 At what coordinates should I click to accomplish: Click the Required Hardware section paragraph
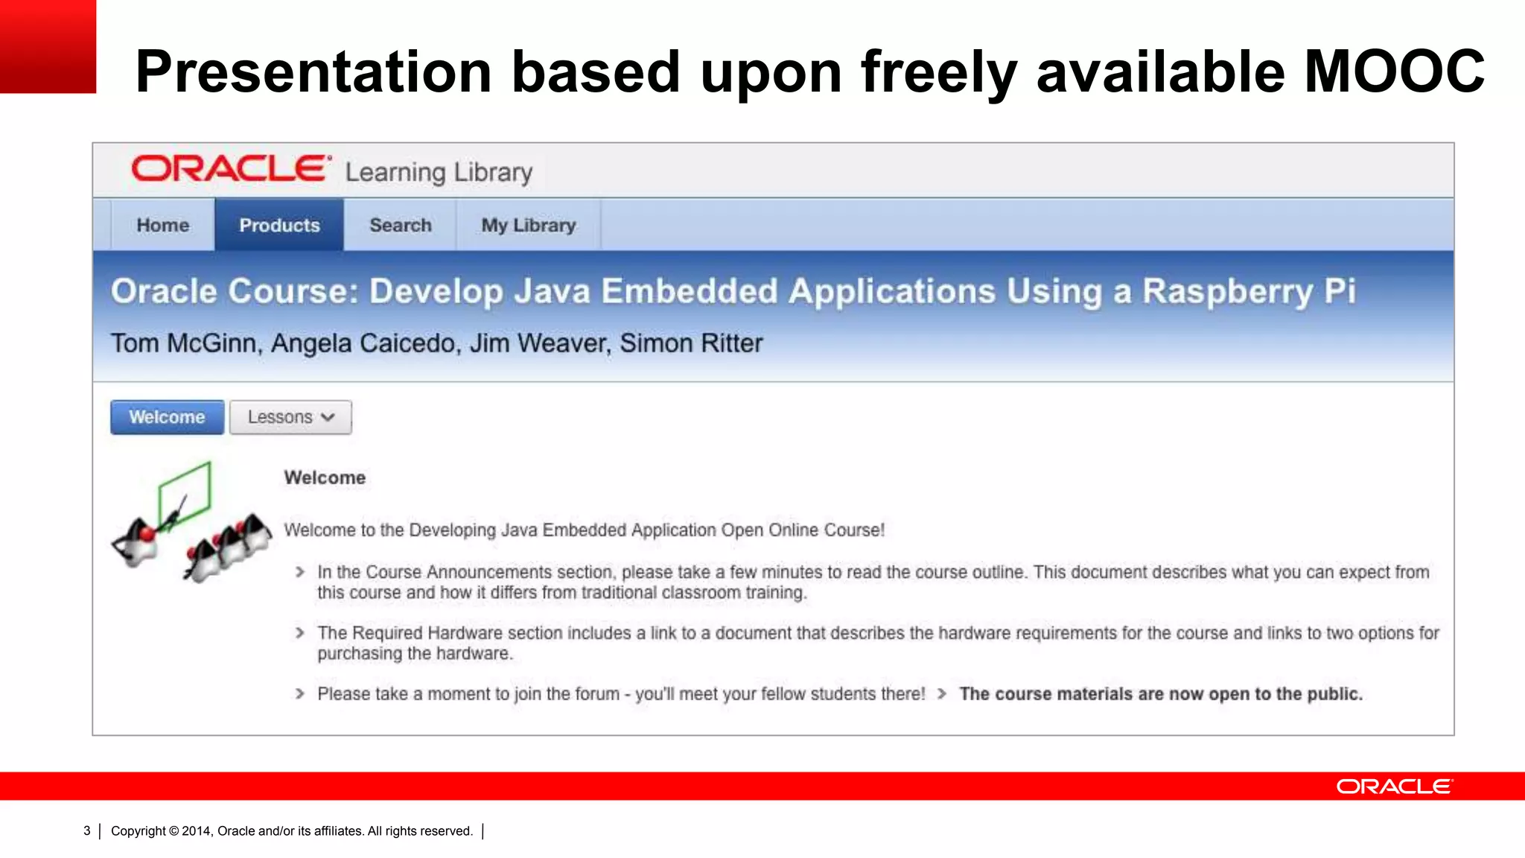click(x=879, y=643)
